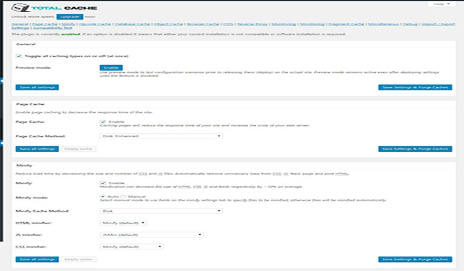This screenshot has width=464, height=271.
Task: Open the CSS minifier dropdown
Action: pyautogui.click(x=131, y=246)
